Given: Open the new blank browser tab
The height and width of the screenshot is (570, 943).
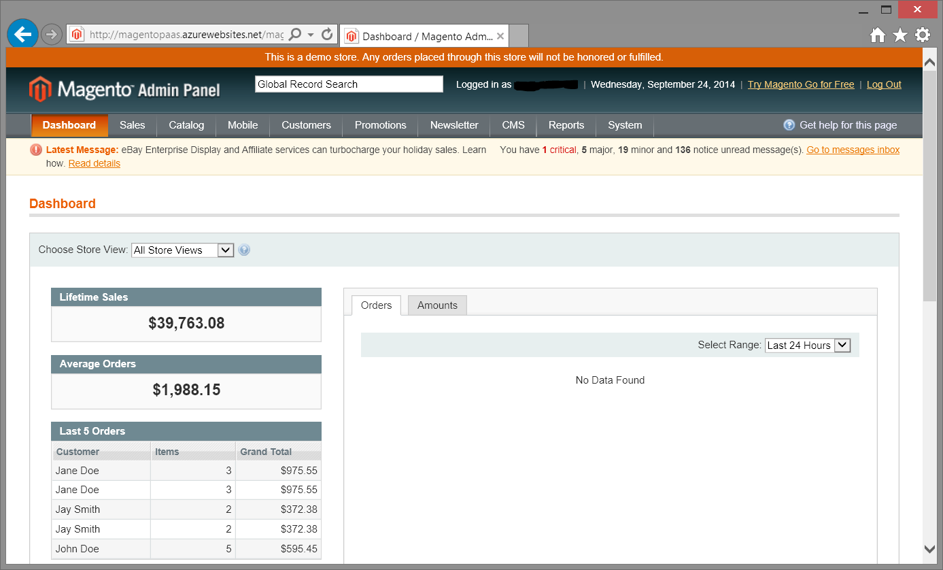Looking at the screenshot, I should click(x=519, y=36).
